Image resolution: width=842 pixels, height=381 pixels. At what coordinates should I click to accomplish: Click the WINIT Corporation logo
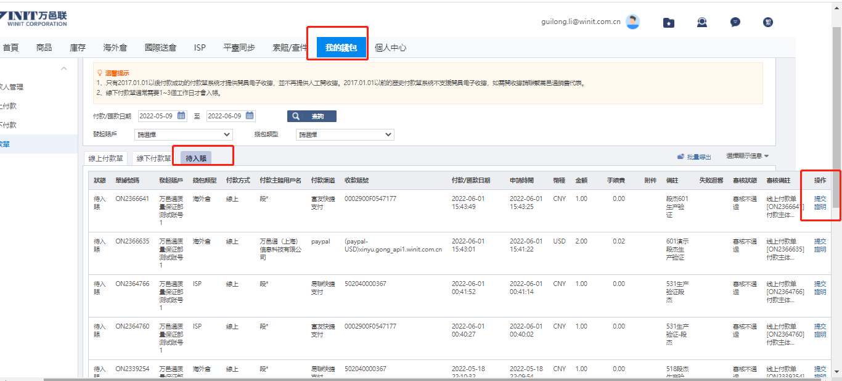pyautogui.click(x=34, y=17)
